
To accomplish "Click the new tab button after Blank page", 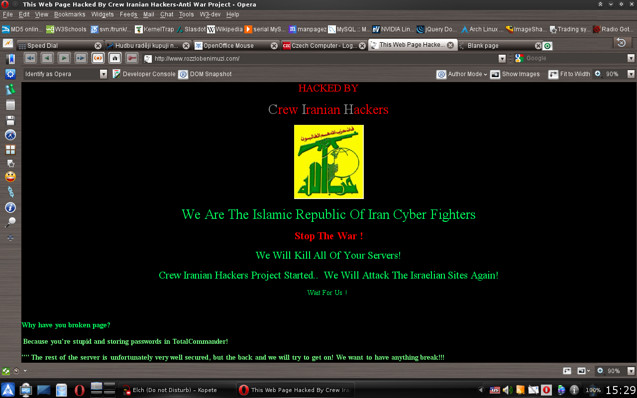I will [x=547, y=46].
